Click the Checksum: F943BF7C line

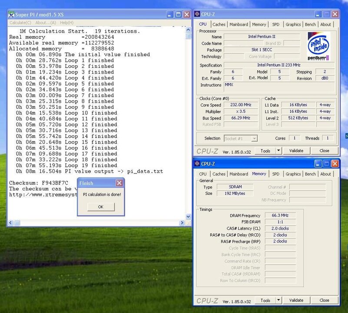coord(39,183)
